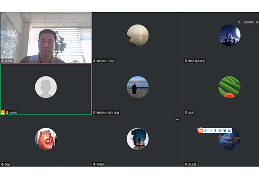The width and height of the screenshot is (259, 179).
Task: Click name label on green-bordered active speaker tile
Action: click(13, 113)
